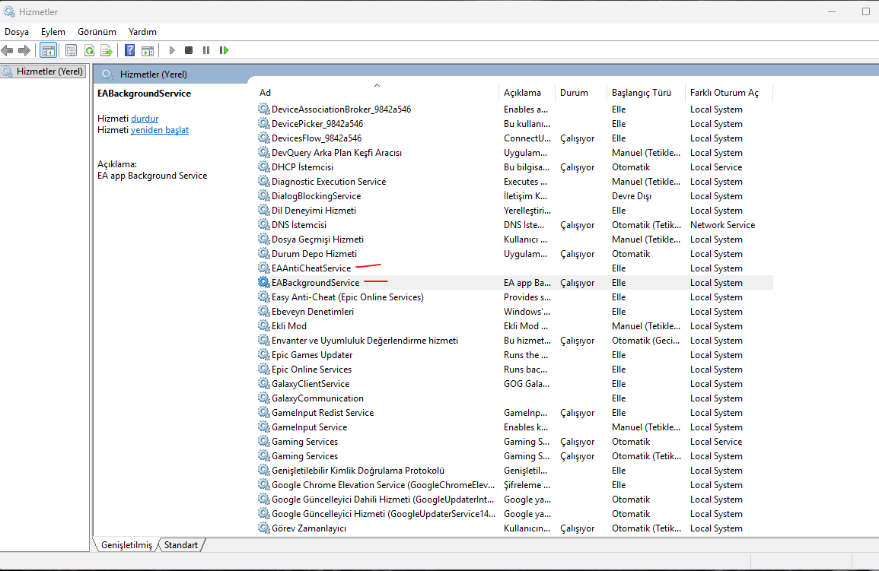The height and width of the screenshot is (571, 879).
Task: Open the Eylem menu
Action: (53, 32)
